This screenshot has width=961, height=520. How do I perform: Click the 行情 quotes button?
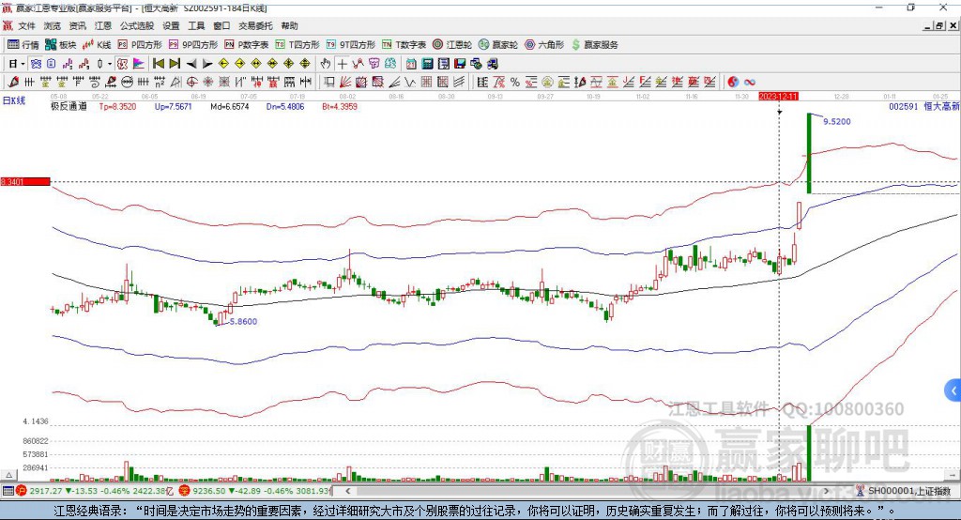[x=23, y=45]
